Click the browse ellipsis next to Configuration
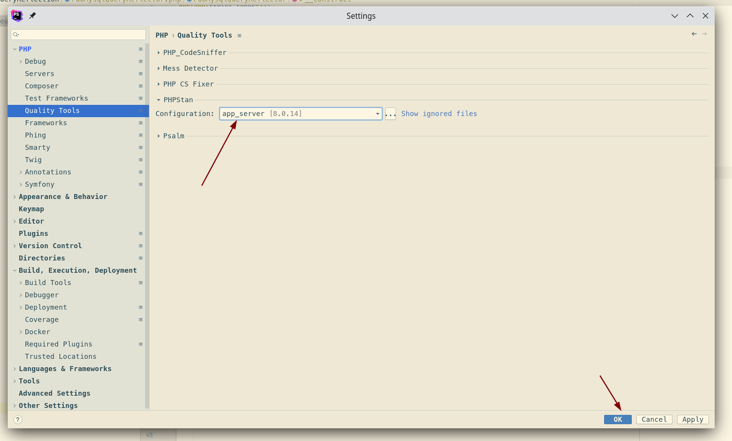 [390, 114]
